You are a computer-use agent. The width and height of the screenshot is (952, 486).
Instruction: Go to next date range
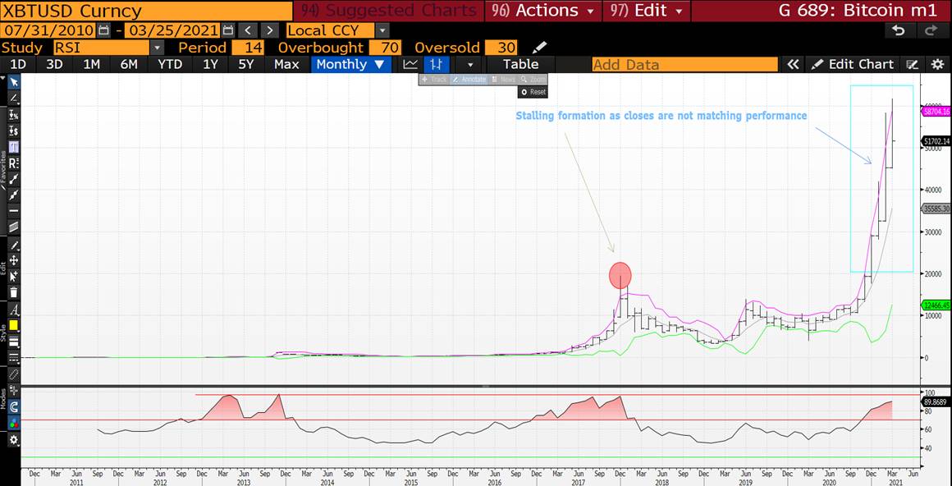click(x=269, y=30)
